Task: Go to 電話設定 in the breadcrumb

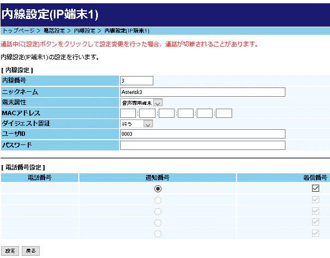Action: coord(54,31)
